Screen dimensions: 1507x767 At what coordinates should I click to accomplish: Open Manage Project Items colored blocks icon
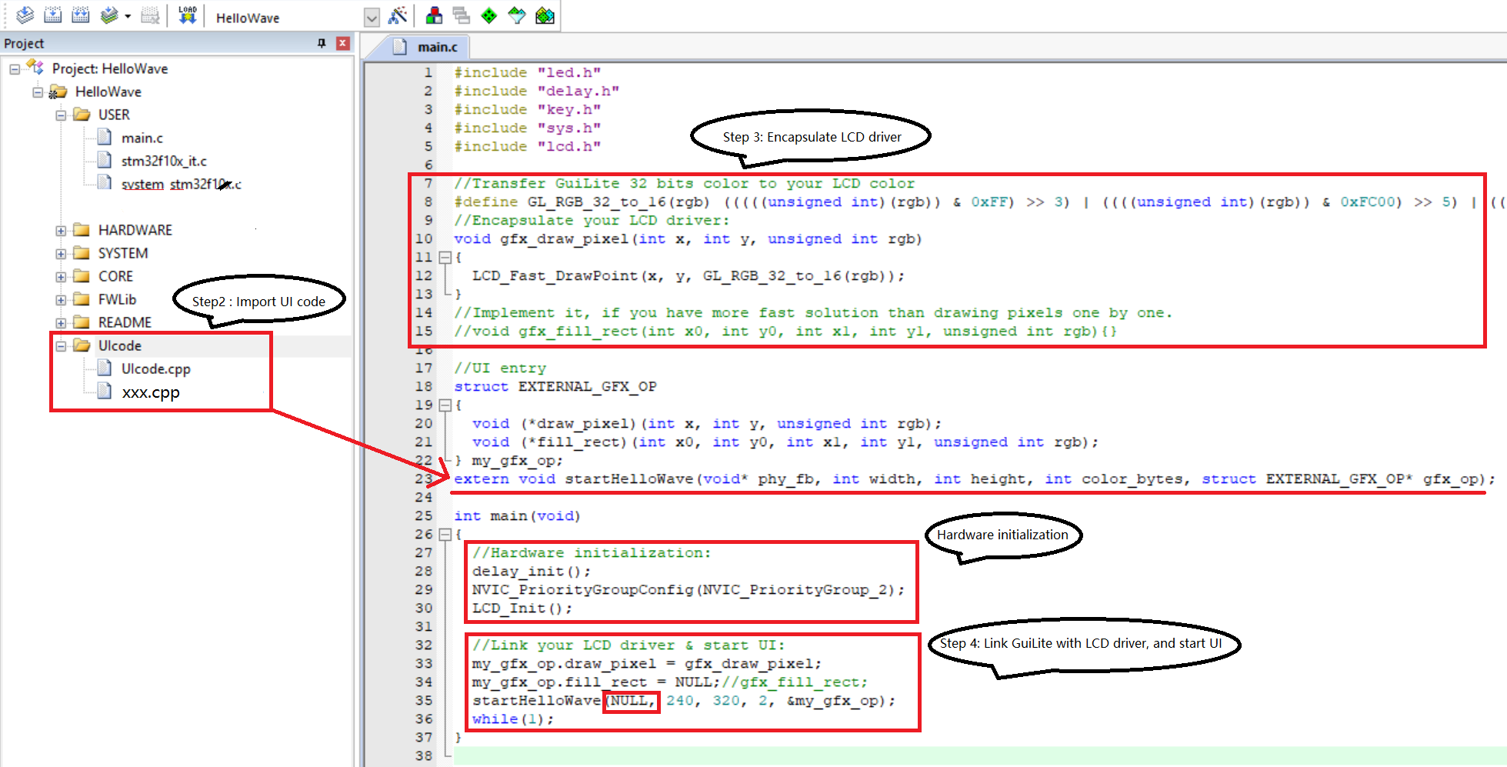tap(434, 15)
